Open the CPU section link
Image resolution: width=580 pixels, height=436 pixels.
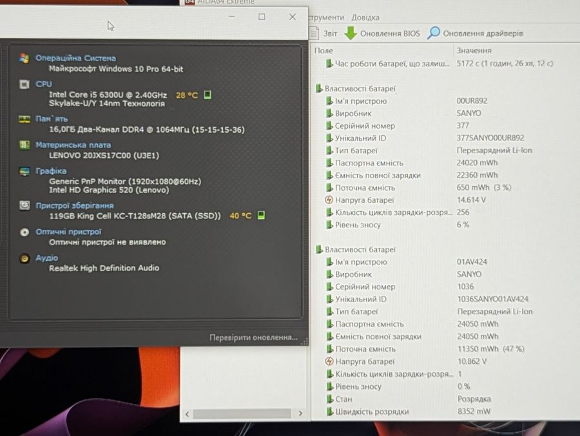click(x=44, y=84)
